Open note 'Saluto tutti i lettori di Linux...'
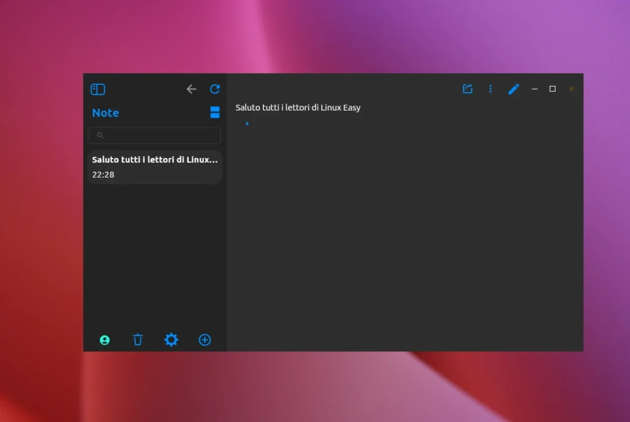The width and height of the screenshot is (630, 422). [x=154, y=166]
